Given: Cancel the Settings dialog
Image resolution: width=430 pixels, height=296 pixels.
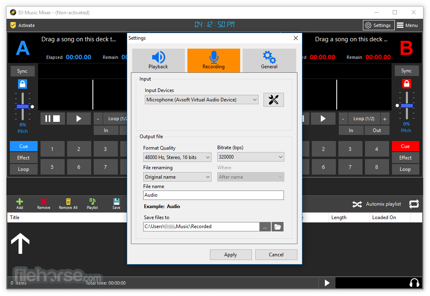Looking at the screenshot, I should (276, 255).
